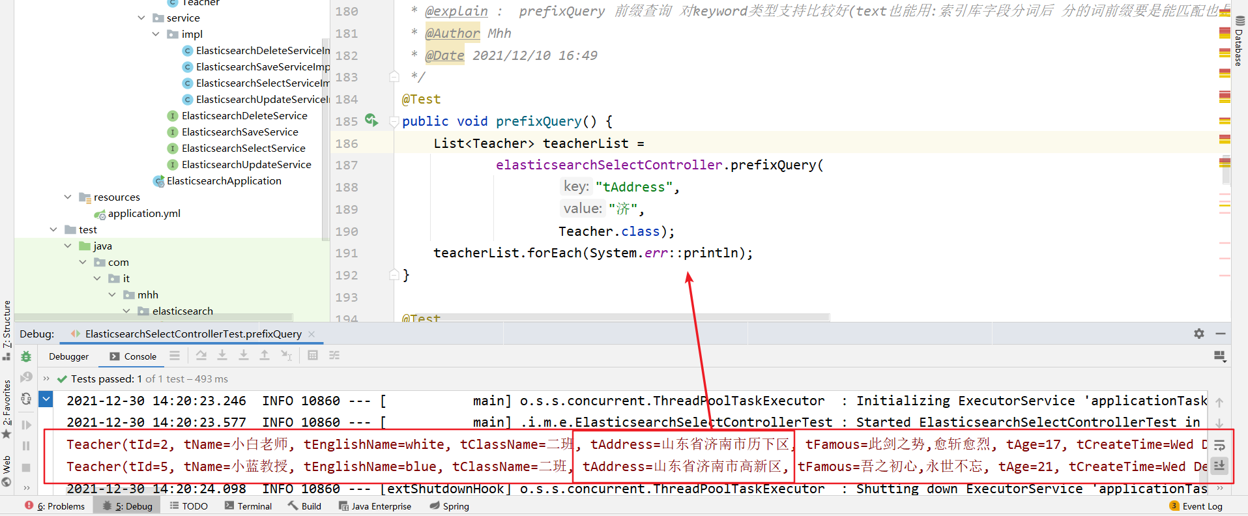1248x516 pixels.
Task: Show more console side actions
Action: click(1219, 487)
